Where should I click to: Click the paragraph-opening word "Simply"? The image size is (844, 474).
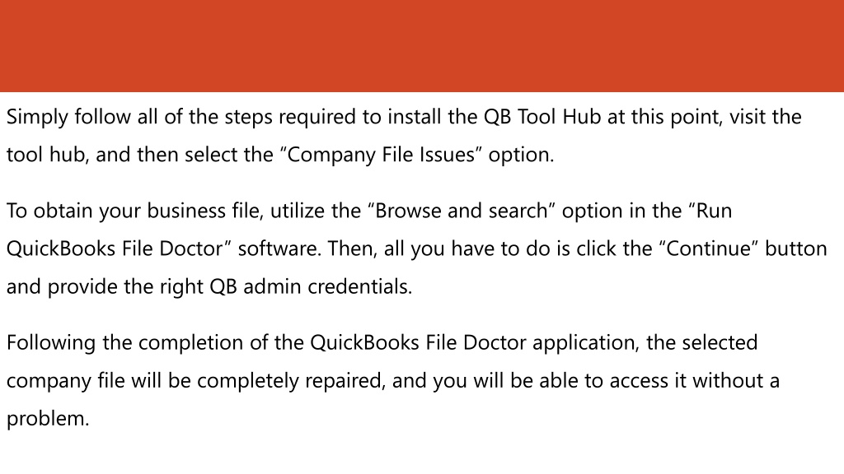coord(37,117)
